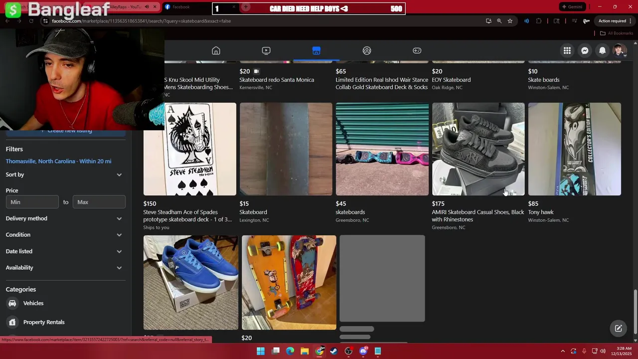Click Max price input field
Image resolution: width=638 pixels, height=359 pixels.
click(99, 202)
